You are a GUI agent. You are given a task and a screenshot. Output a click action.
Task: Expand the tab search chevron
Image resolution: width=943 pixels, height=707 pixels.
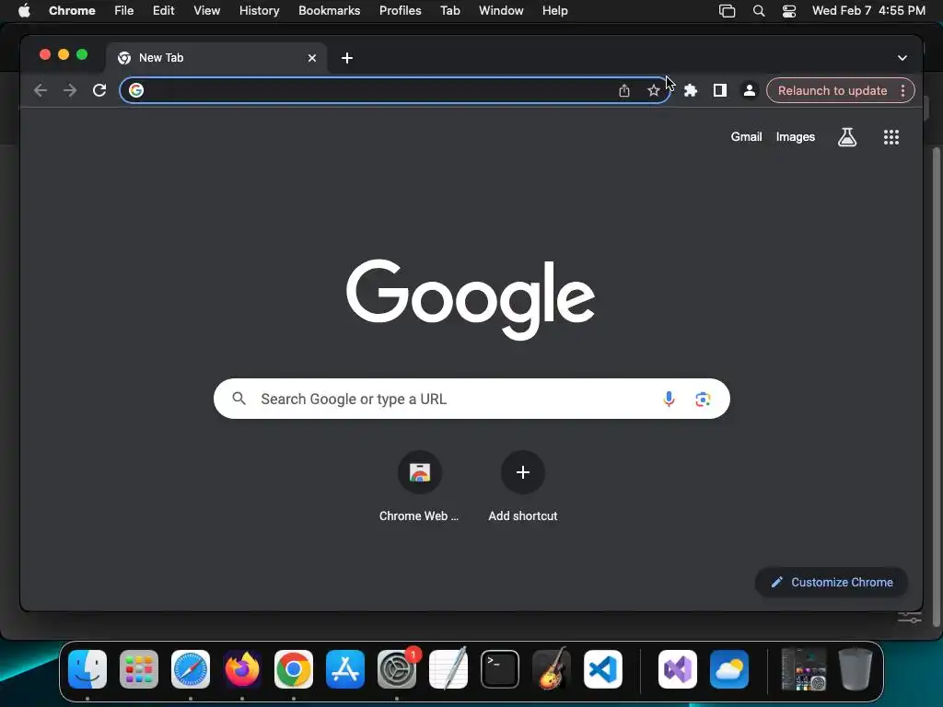coord(902,58)
